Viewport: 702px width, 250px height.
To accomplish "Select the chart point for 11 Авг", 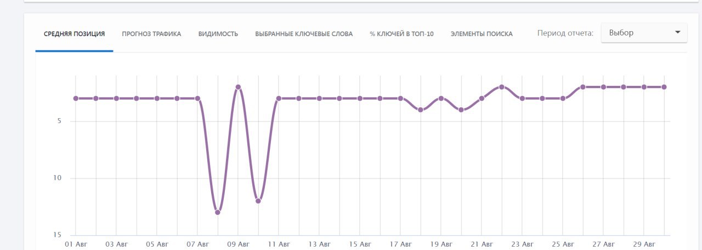I will (x=279, y=98).
